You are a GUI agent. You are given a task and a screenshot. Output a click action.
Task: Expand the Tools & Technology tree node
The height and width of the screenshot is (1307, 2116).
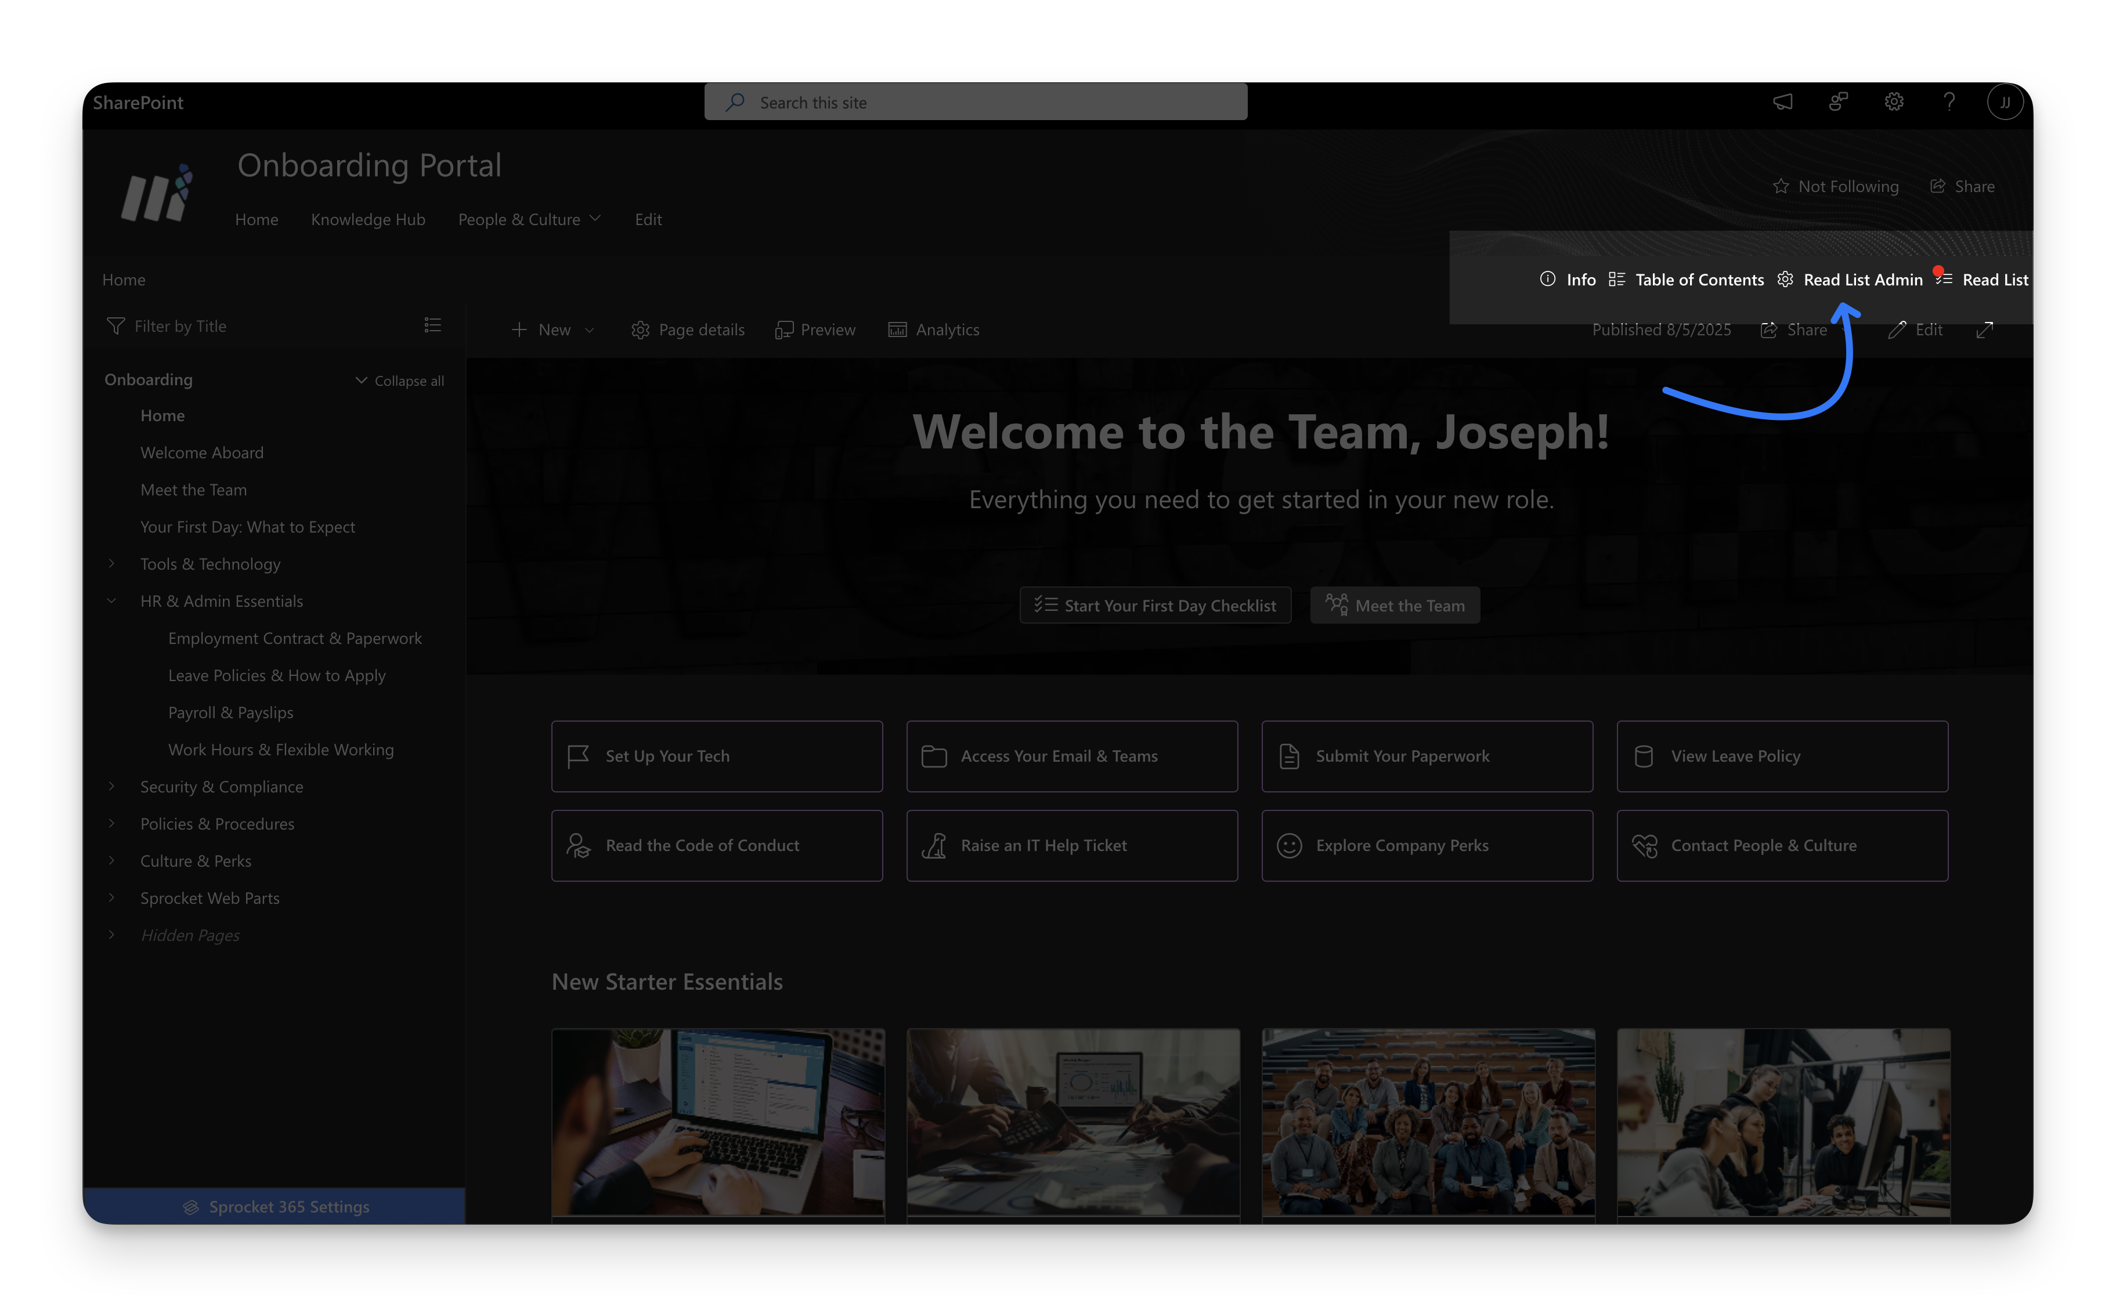pos(111,564)
